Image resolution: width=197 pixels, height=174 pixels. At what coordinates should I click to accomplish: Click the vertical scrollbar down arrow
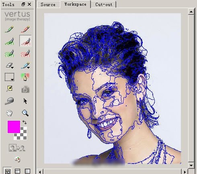191,166
